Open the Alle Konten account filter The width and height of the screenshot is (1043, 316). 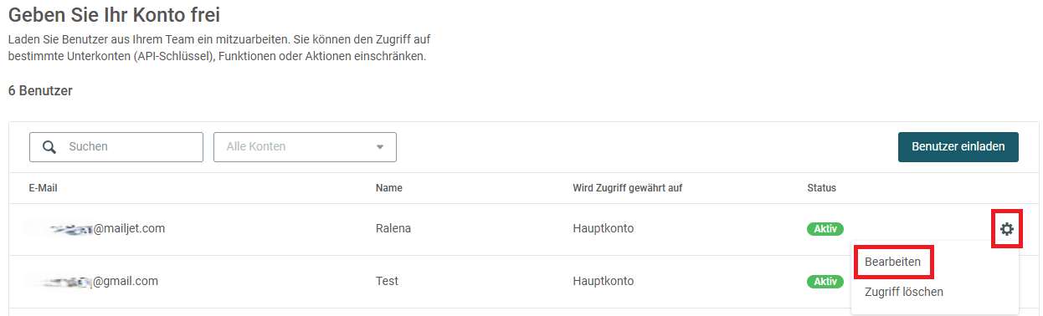[x=305, y=147]
